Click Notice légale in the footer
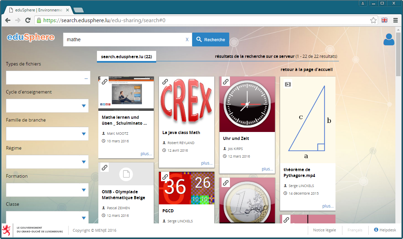Screen dimensions: 403x239 [324, 230]
